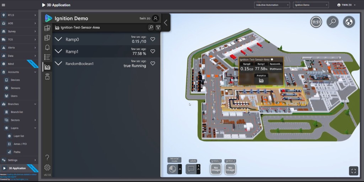Expand the Settings menu chevron

click(35, 160)
